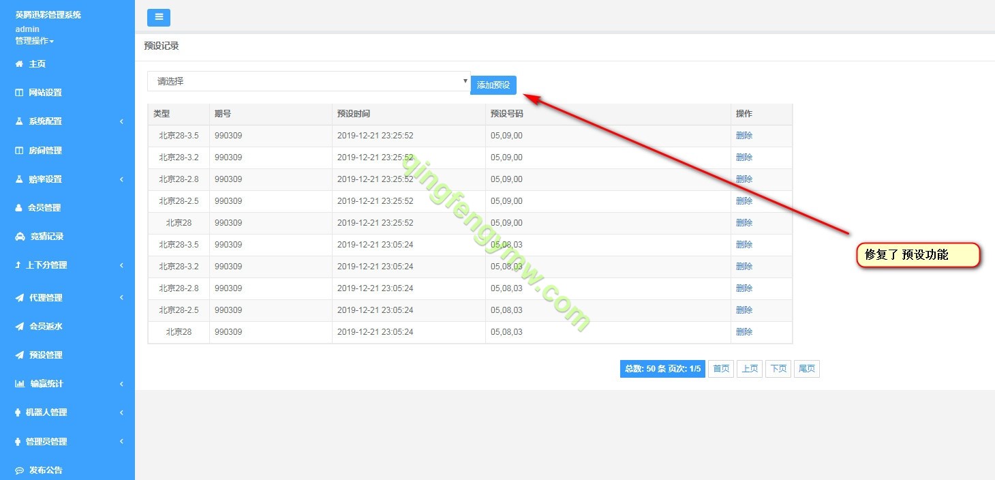Click the flask icon beside 系统配置
The width and height of the screenshot is (995, 480).
point(19,121)
